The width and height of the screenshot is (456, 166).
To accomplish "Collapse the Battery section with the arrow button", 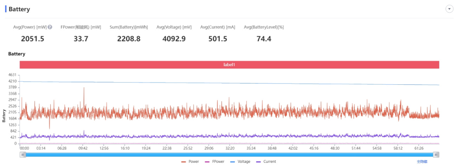I will point(449,9).
